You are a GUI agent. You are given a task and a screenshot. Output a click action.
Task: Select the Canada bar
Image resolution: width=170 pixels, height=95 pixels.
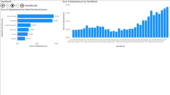click(21, 39)
